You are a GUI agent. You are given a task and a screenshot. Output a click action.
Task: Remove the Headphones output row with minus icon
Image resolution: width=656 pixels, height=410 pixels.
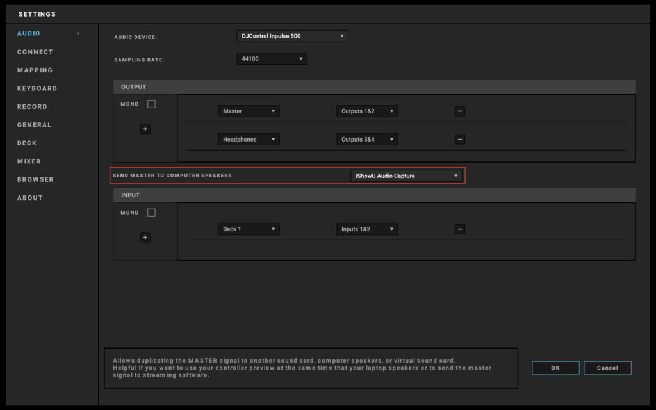pos(459,140)
